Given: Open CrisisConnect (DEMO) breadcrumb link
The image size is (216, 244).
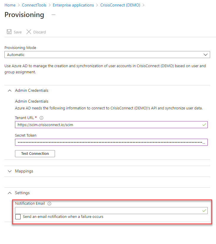Looking at the screenshot, I should click(120, 5).
